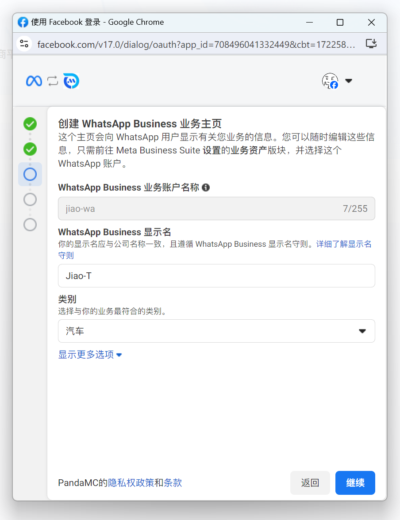Expand 显示更多选项
The height and width of the screenshot is (520, 400).
click(90, 355)
